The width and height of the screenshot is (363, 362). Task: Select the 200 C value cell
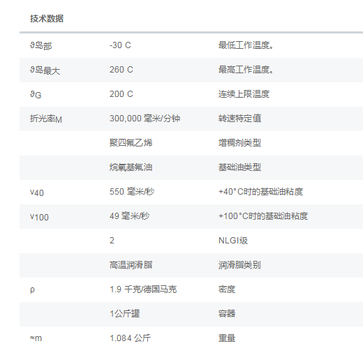[121, 94]
